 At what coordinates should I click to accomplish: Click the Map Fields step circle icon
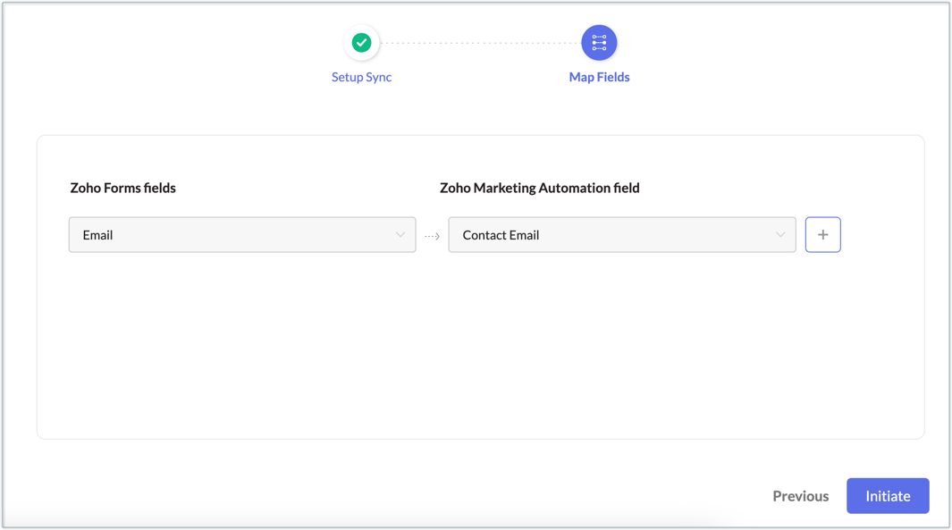(x=599, y=43)
